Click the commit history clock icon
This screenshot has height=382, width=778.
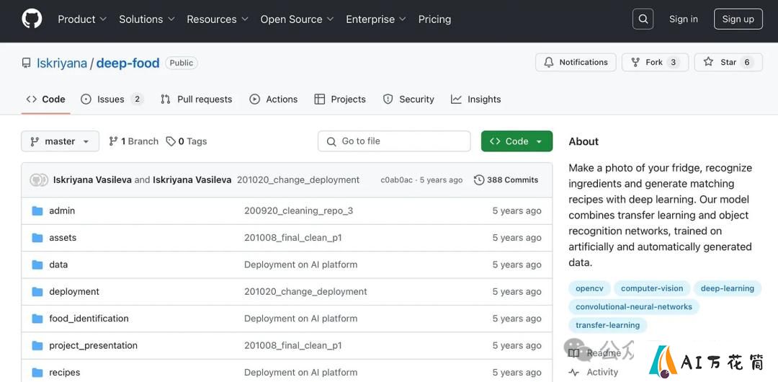[x=479, y=179]
